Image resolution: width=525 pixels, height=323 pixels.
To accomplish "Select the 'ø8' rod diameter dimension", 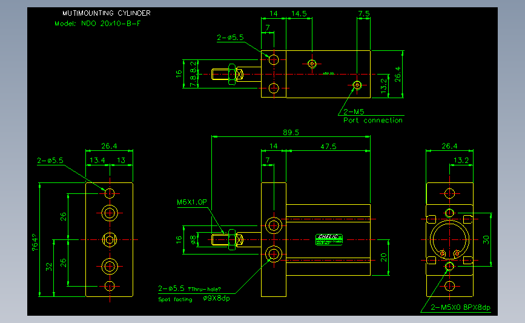I will tap(193, 240).
